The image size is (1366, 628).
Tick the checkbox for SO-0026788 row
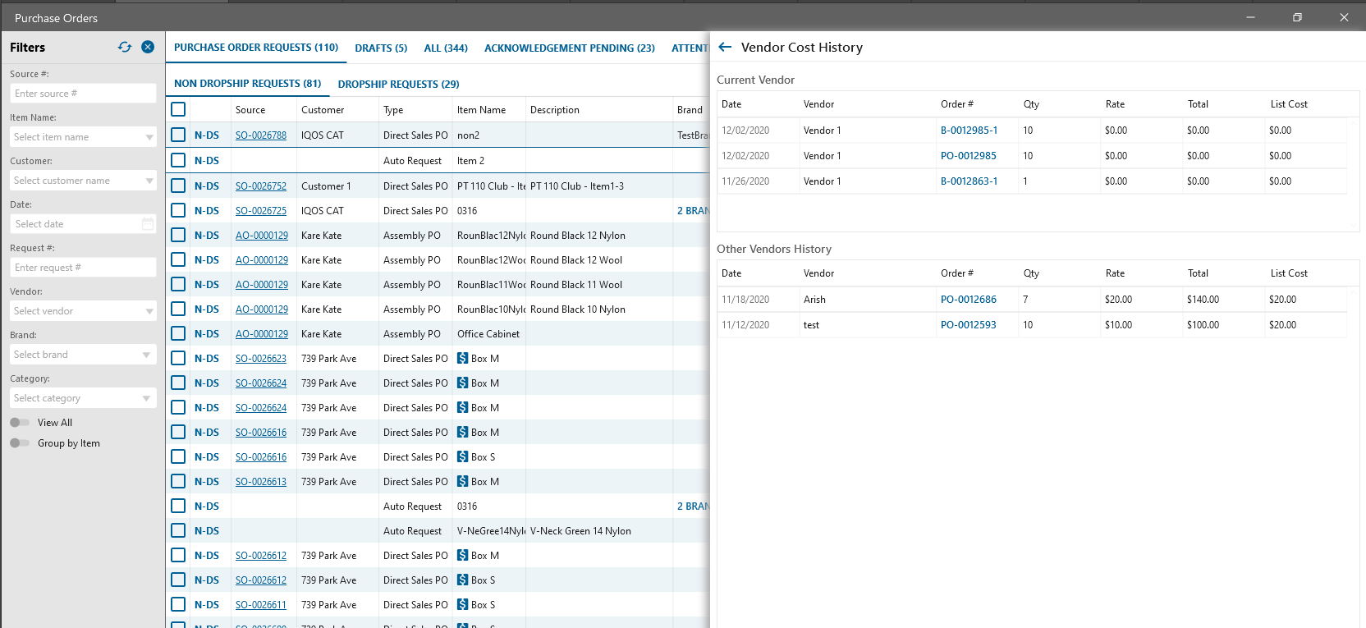pyautogui.click(x=178, y=135)
